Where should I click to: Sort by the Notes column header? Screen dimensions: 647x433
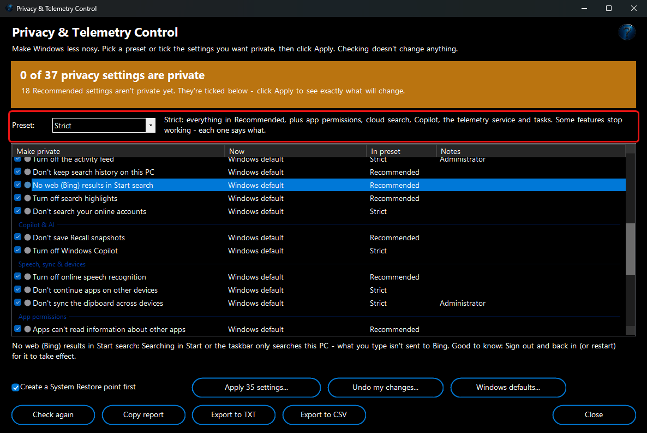coord(531,151)
